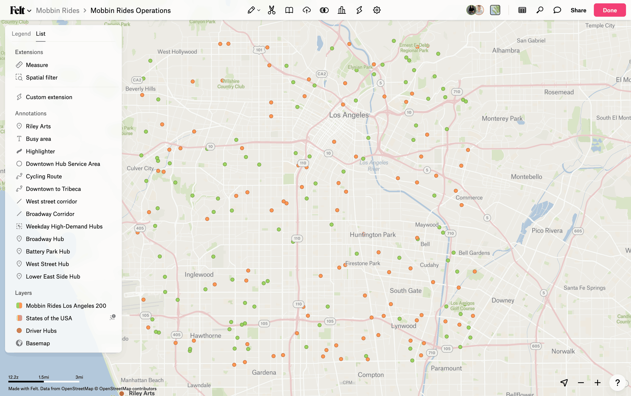631x396 pixels.
Task: Click the Los Angeles city label
Action: pos(349,115)
